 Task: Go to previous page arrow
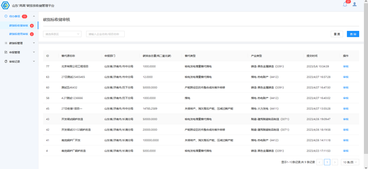pos(319,162)
